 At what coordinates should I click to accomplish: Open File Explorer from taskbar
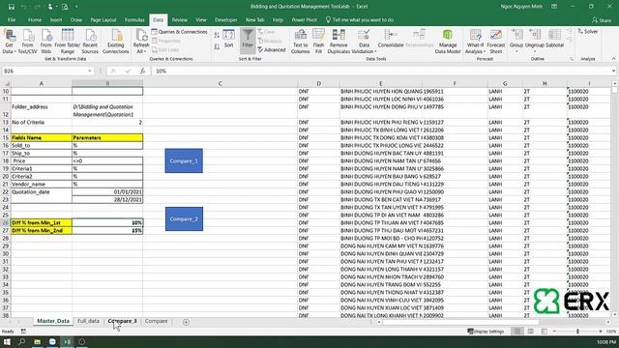pyautogui.click(x=37, y=341)
